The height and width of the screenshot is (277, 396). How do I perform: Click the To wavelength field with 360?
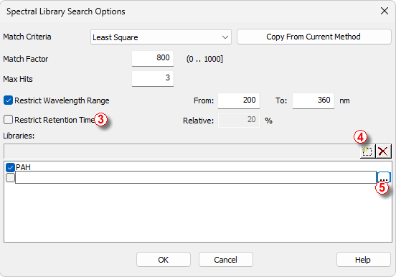(313, 101)
